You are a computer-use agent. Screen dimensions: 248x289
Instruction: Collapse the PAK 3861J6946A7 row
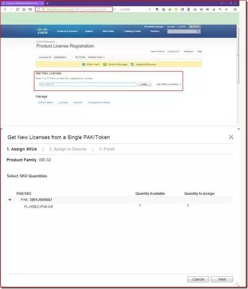(10, 200)
